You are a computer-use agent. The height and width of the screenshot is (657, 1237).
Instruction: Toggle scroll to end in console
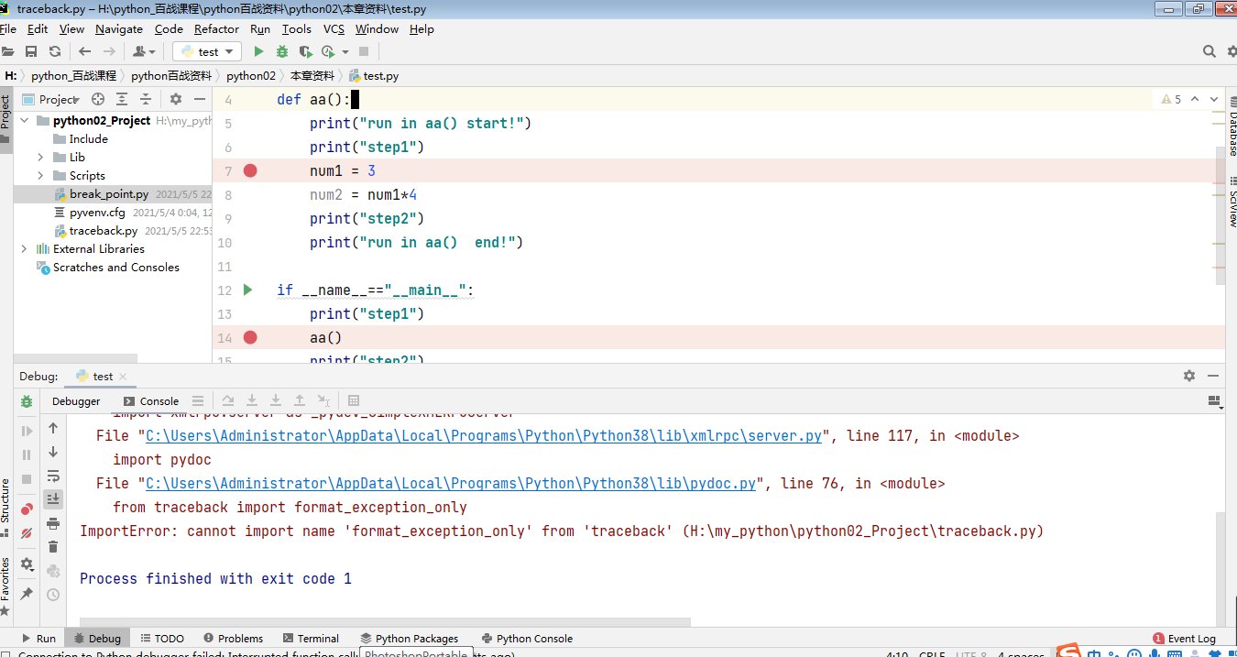point(53,499)
